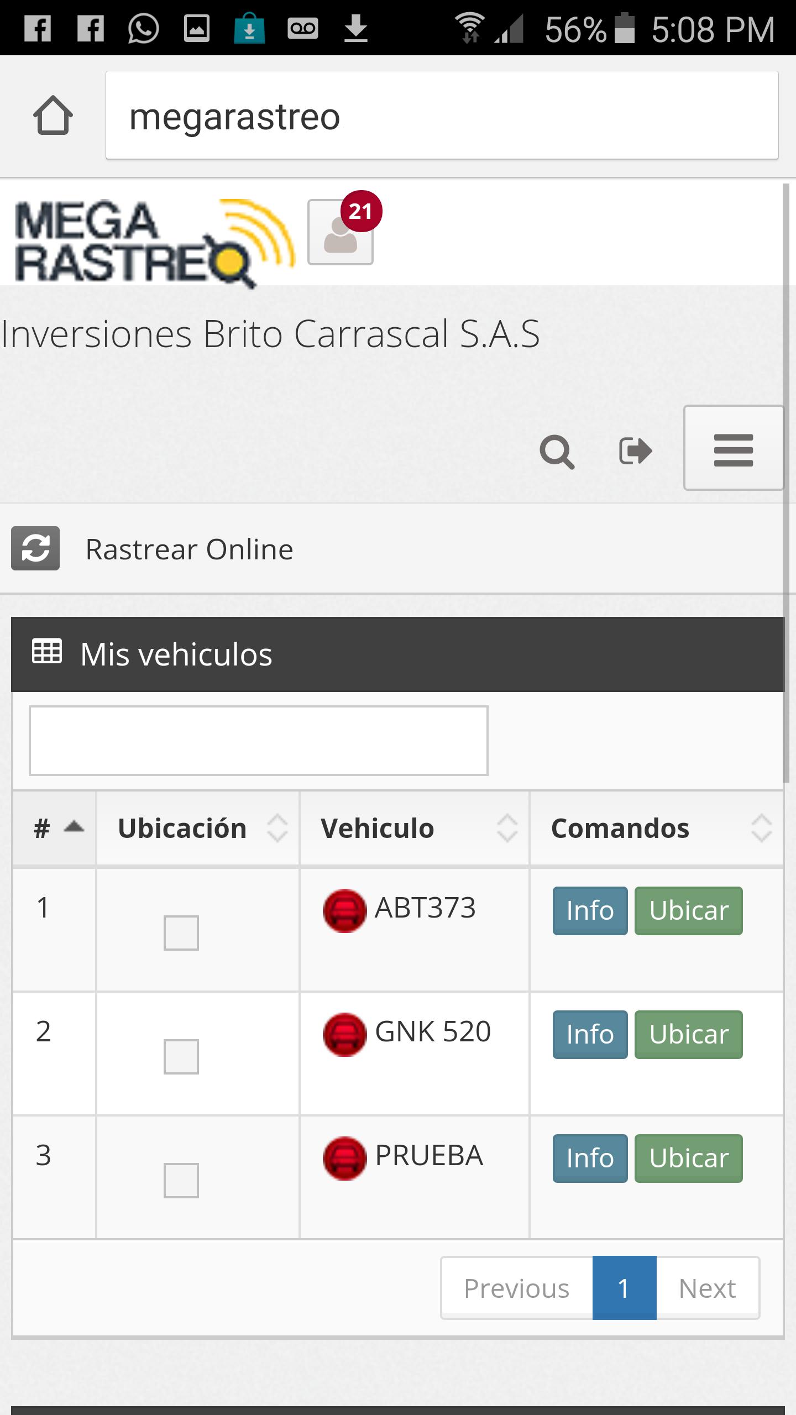Check the location checkbox for GNK 520
The image size is (796, 1415).
[181, 1057]
